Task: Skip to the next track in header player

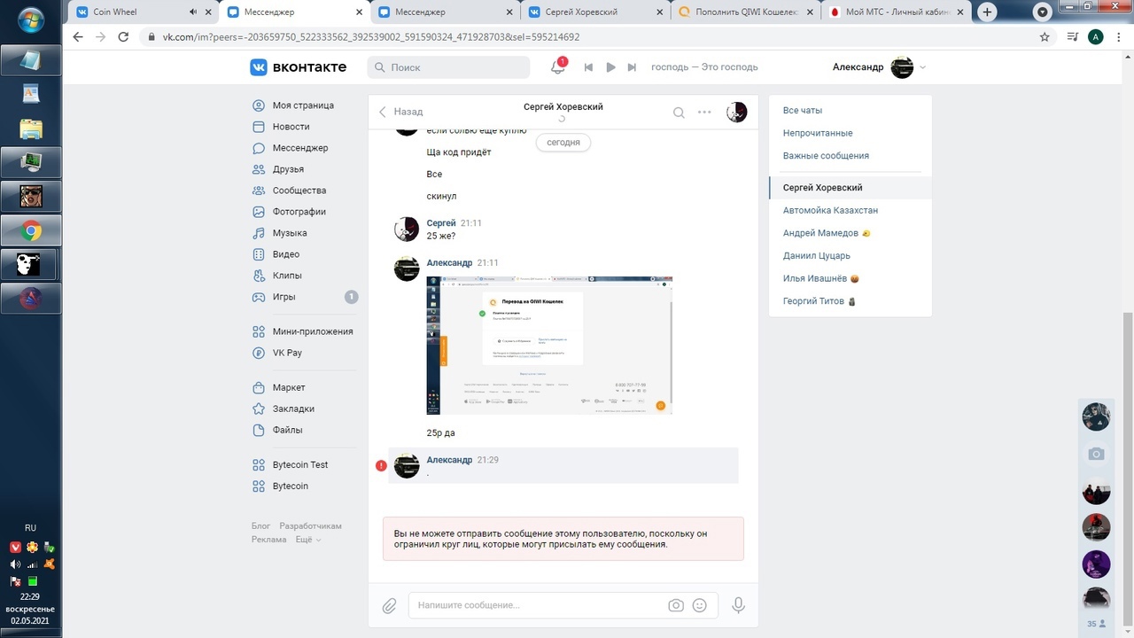Action: [x=632, y=67]
